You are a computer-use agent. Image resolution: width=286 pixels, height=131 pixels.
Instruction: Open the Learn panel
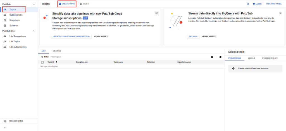click(x=257, y=4)
